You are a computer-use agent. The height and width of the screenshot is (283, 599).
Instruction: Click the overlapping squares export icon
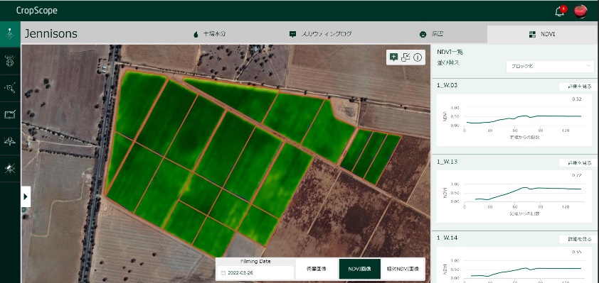tap(405, 57)
